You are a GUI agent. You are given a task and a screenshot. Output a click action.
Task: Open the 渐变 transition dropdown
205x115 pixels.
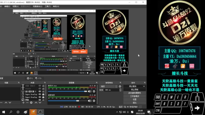click(x=109, y=86)
